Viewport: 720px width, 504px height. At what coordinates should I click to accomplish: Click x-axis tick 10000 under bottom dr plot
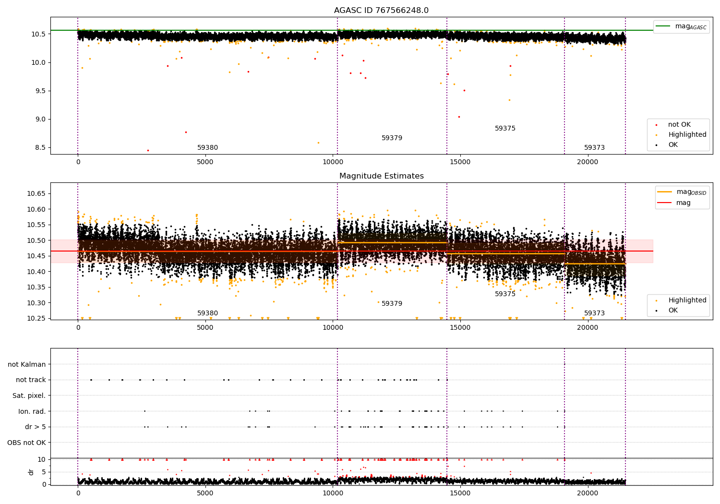pyautogui.click(x=333, y=493)
